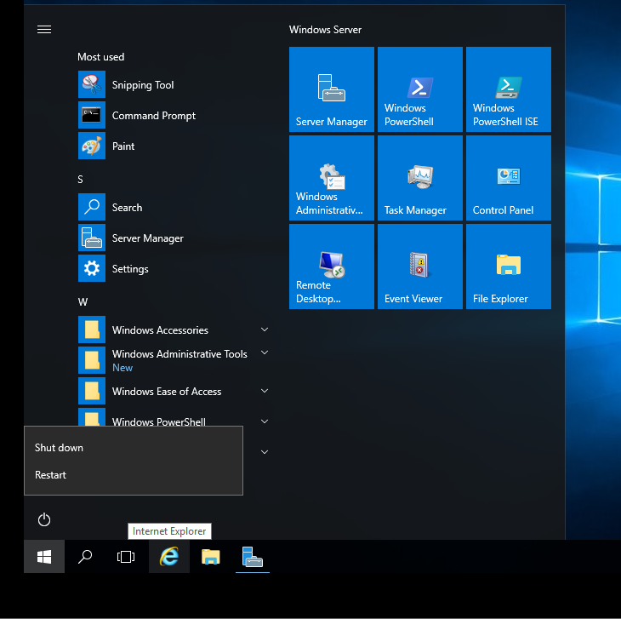Launch the Windows PowerShell tile
Screen dimensions: 621x619
click(x=419, y=89)
